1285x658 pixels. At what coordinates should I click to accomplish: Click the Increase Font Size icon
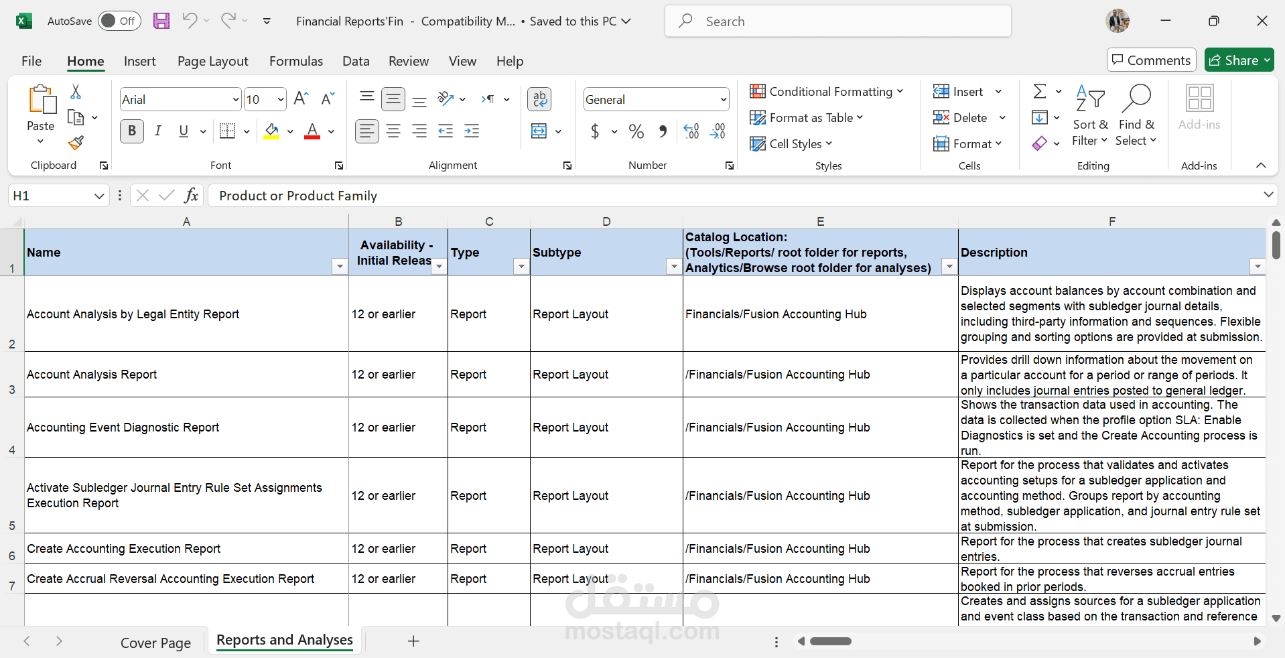tap(299, 98)
